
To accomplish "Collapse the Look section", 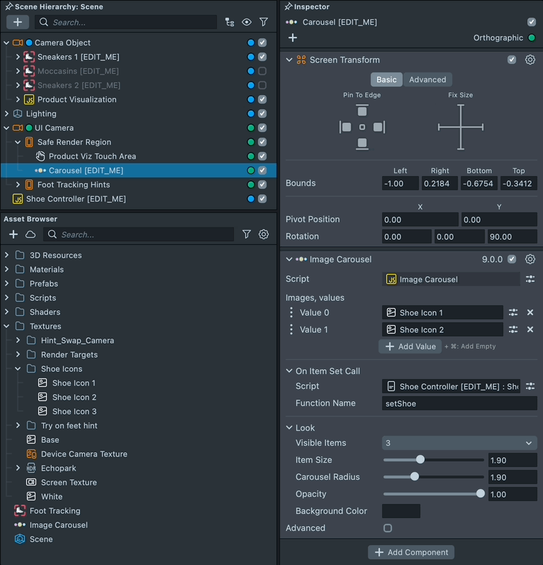I will click(289, 428).
